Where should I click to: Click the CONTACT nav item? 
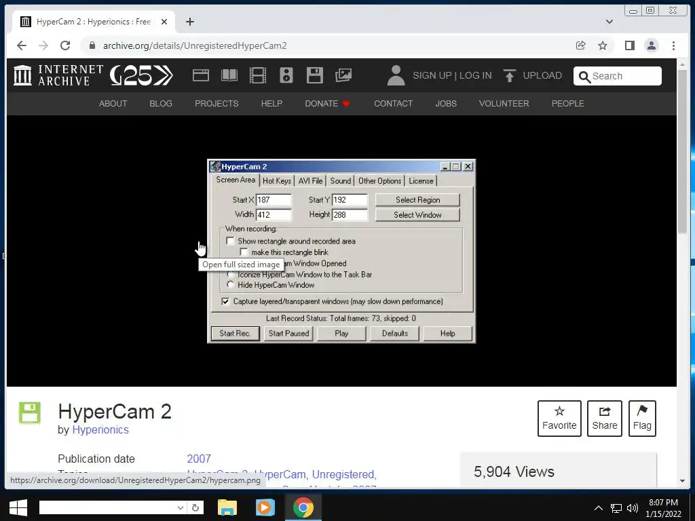(393, 104)
